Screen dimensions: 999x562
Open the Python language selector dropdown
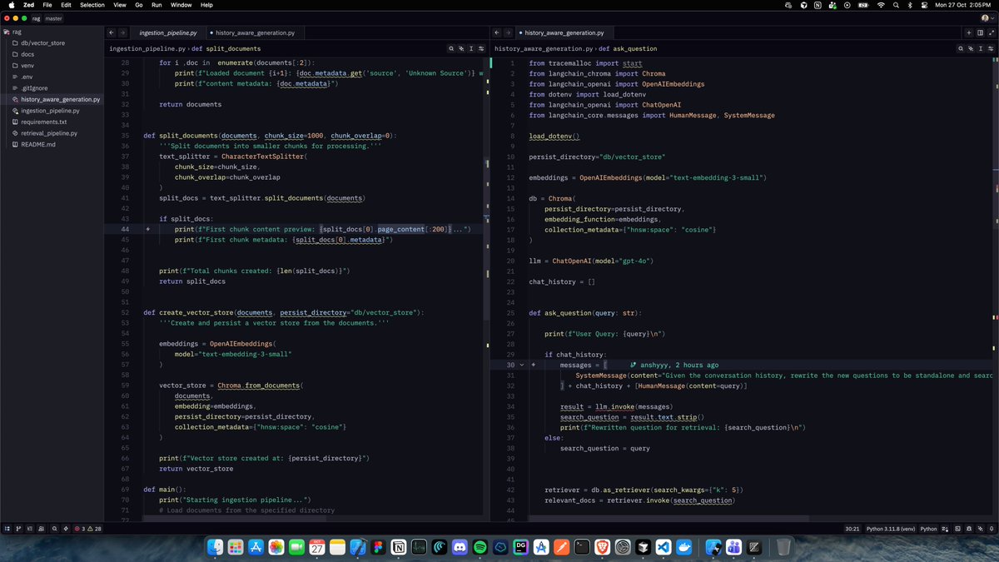[930, 528]
